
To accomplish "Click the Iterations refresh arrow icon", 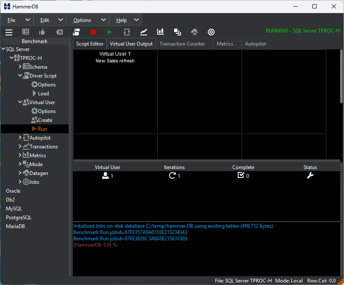I will 172,175.
